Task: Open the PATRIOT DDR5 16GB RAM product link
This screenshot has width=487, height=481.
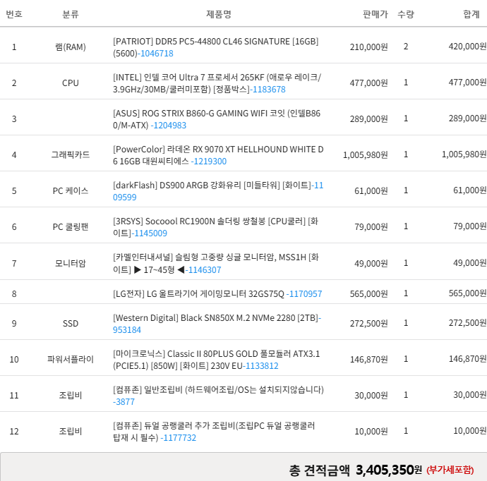Action: [x=215, y=42]
